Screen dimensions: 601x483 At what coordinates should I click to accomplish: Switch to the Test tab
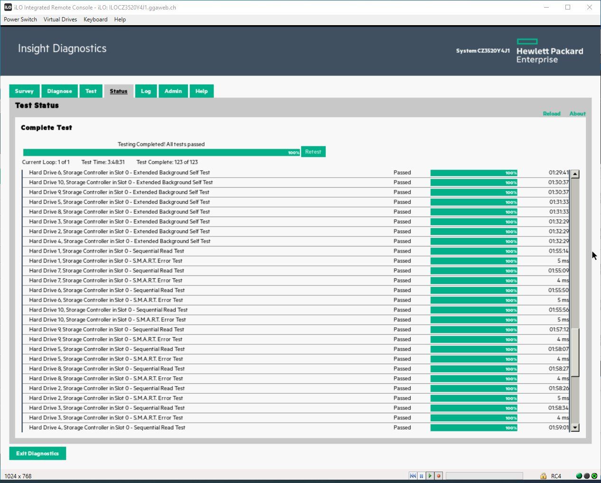point(91,91)
